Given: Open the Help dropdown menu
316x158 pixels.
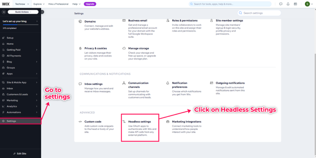Looking at the screenshot, I should point(77,4).
